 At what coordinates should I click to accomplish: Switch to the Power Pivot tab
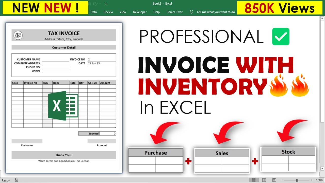click(174, 12)
